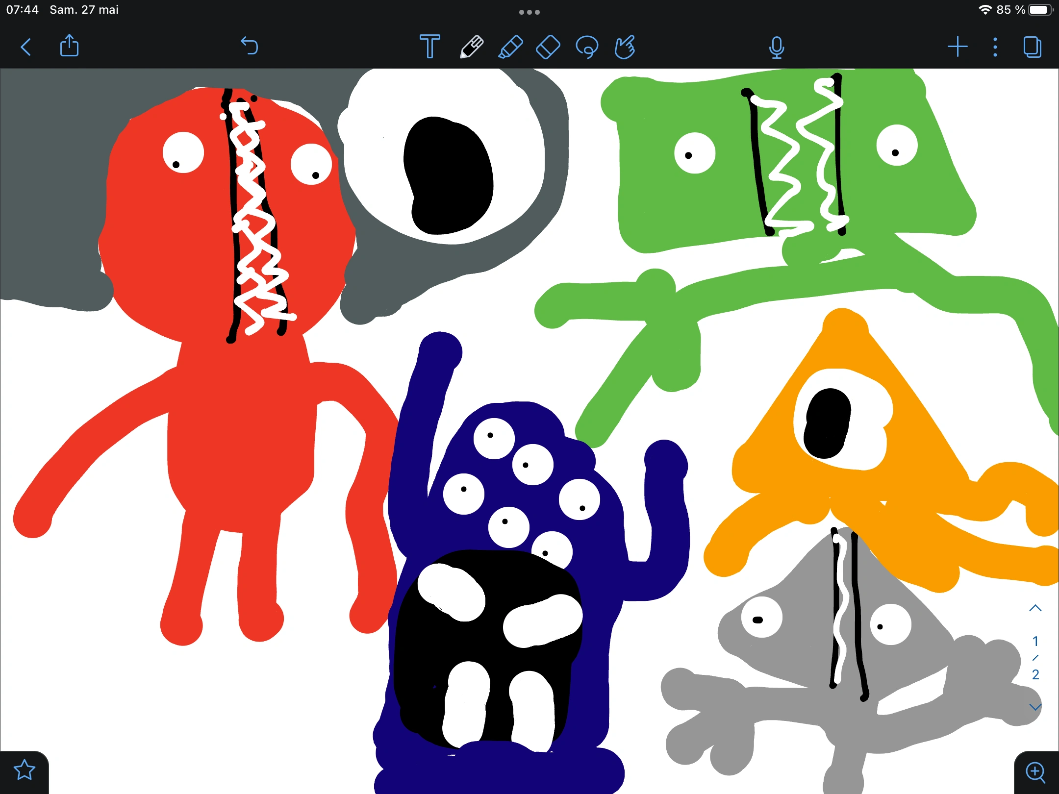Select the Highlighter tool
Viewport: 1059px width, 794px height.
point(510,47)
